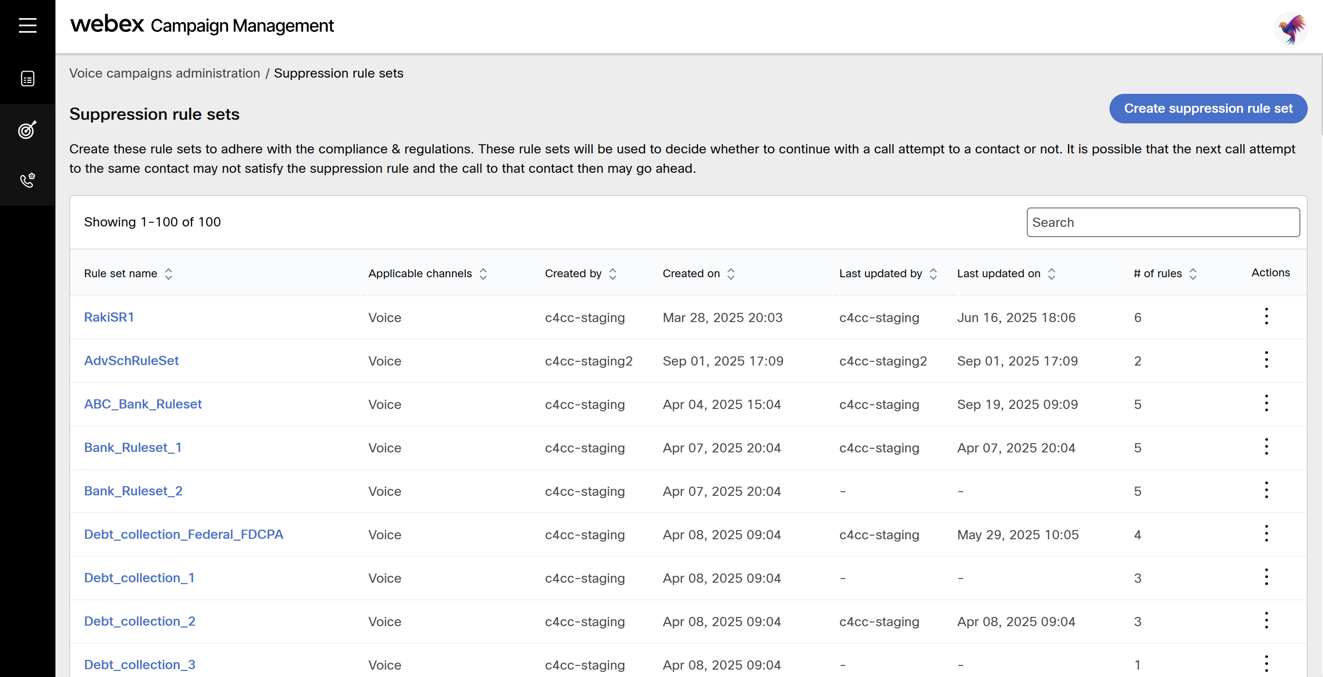Open the ABC_Bank_Ruleset link
This screenshot has width=1323, height=677.
[143, 404]
